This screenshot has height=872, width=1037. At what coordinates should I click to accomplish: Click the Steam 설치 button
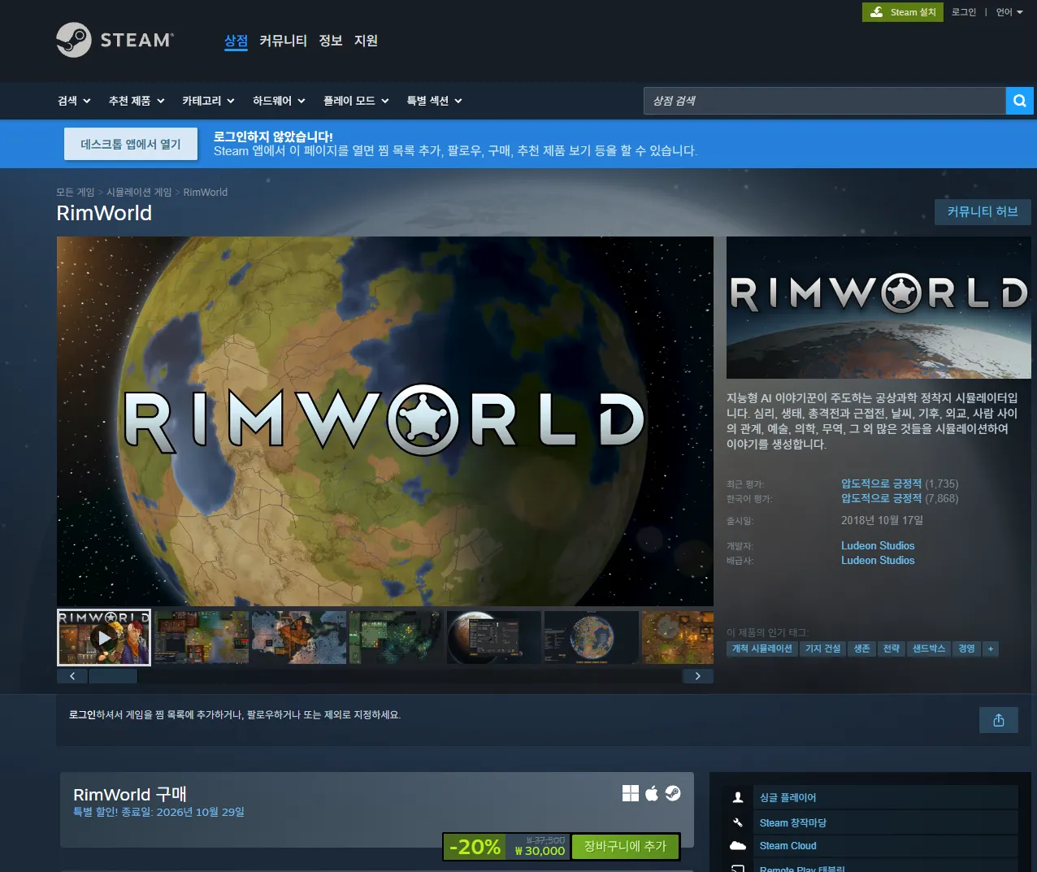[903, 12]
